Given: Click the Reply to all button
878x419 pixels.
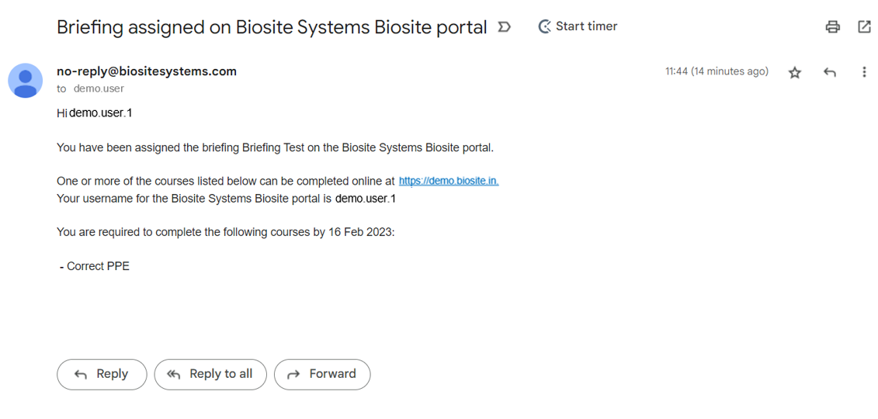Looking at the screenshot, I should point(210,374).
